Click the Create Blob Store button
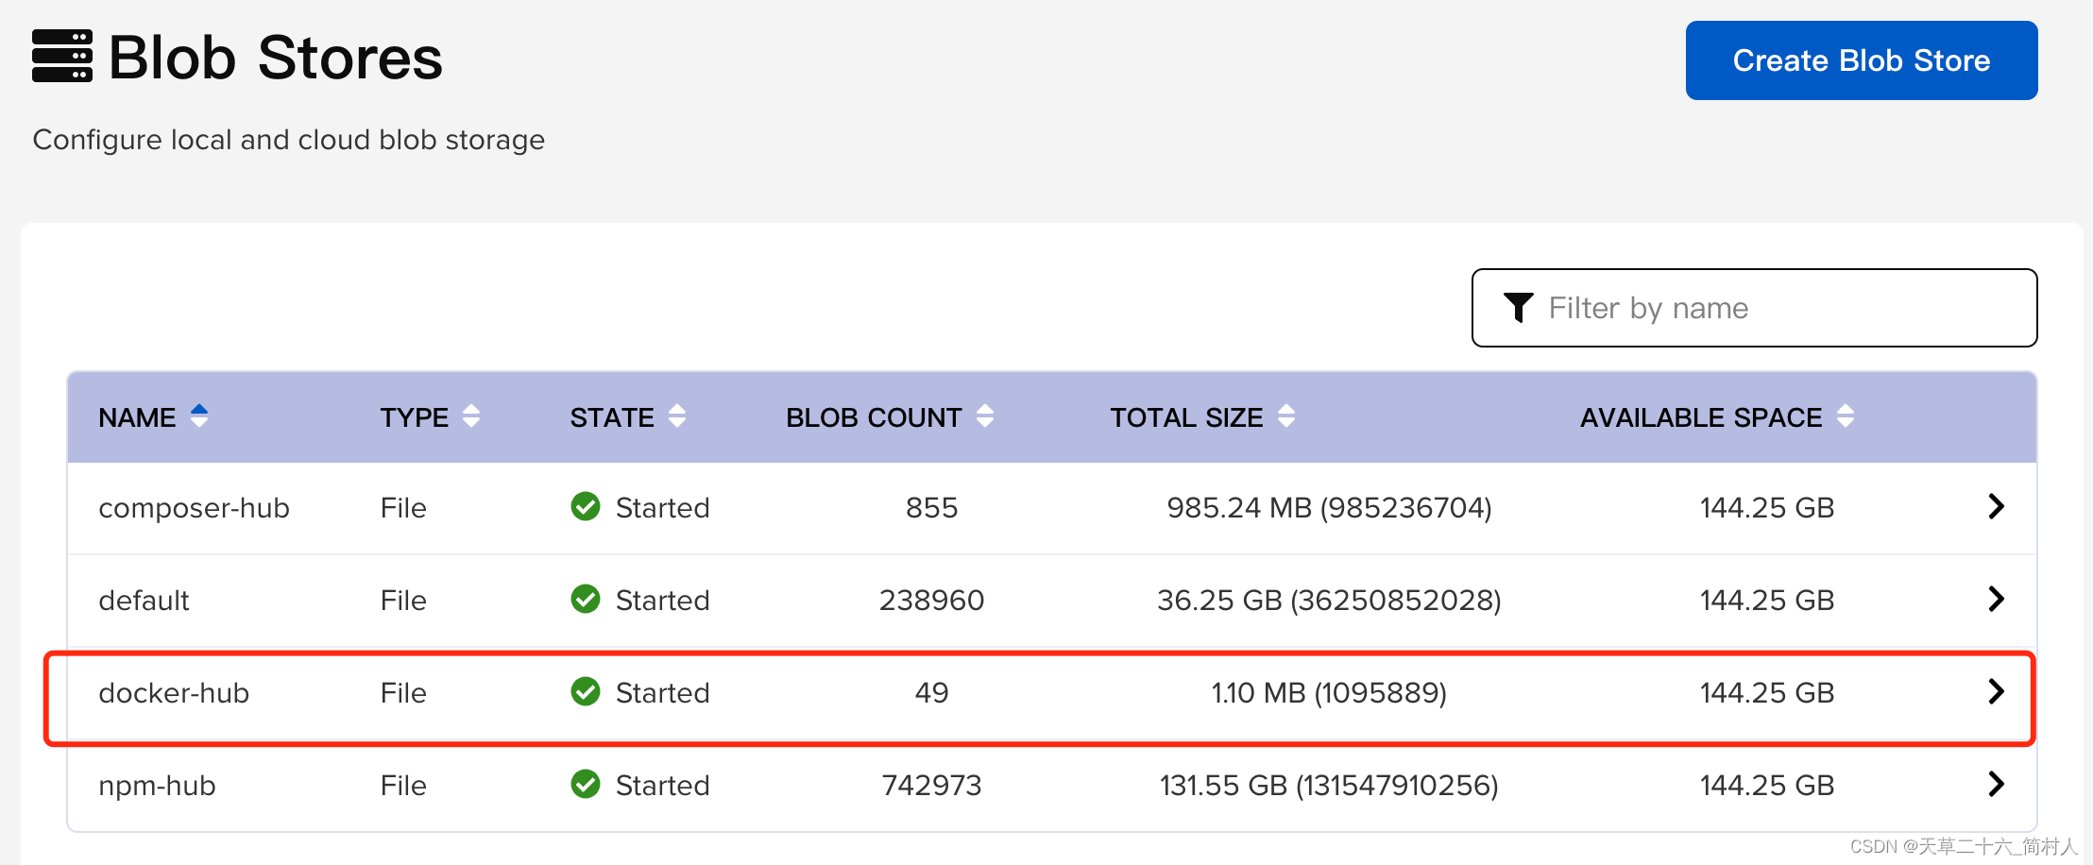The width and height of the screenshot is (2093, 865). click(1861, 60)
